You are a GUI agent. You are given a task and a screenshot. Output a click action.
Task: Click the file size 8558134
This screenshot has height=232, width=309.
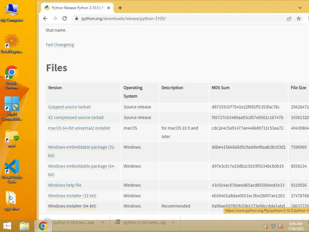(x=299, y=166)
